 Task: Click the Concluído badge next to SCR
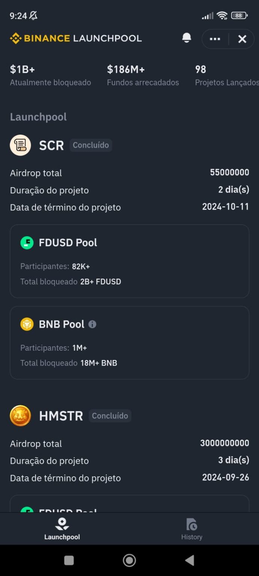91,145
